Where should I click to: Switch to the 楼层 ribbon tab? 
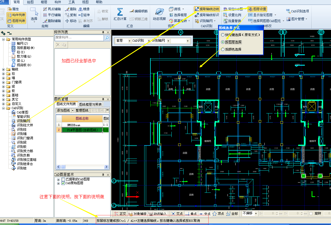(x=44, y=2)
